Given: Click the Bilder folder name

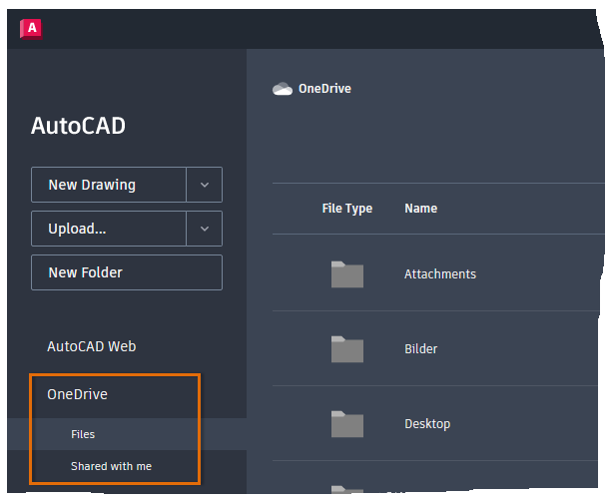Looking at the screenshot, I should 421,349.
